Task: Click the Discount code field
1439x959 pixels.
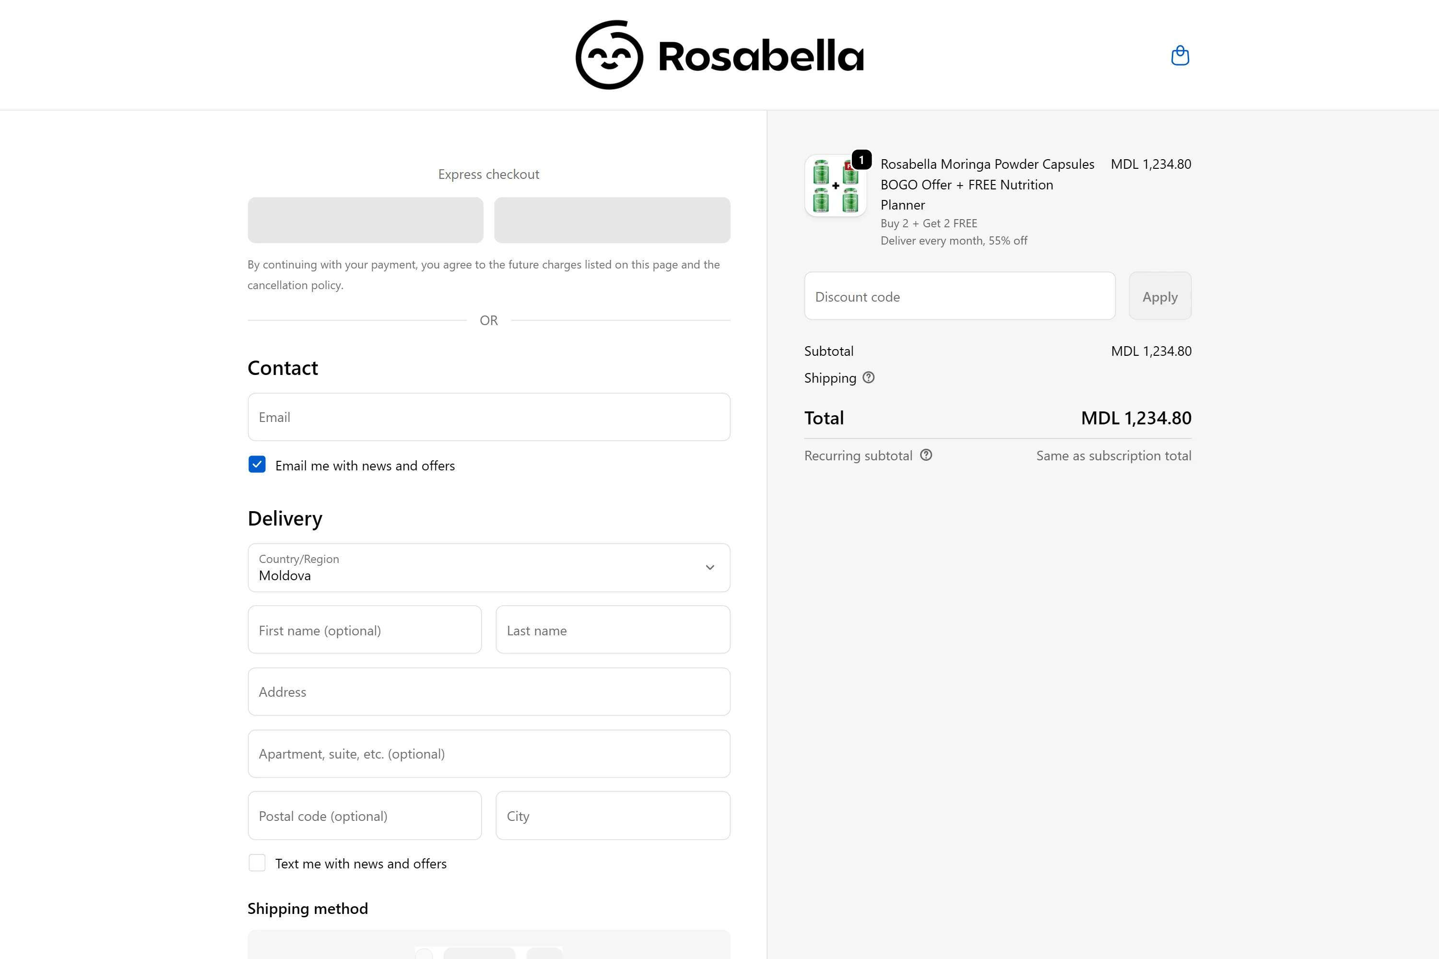Action: [x=959, y=297]
